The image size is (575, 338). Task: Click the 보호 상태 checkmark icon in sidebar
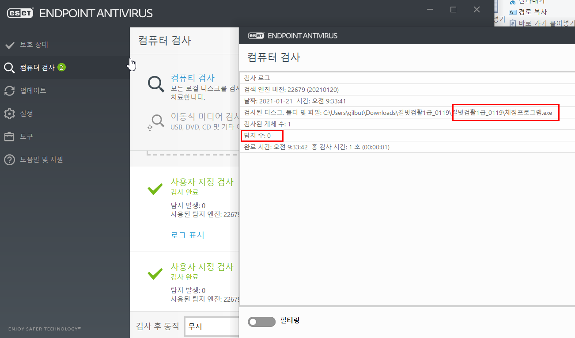click(10, 45)
